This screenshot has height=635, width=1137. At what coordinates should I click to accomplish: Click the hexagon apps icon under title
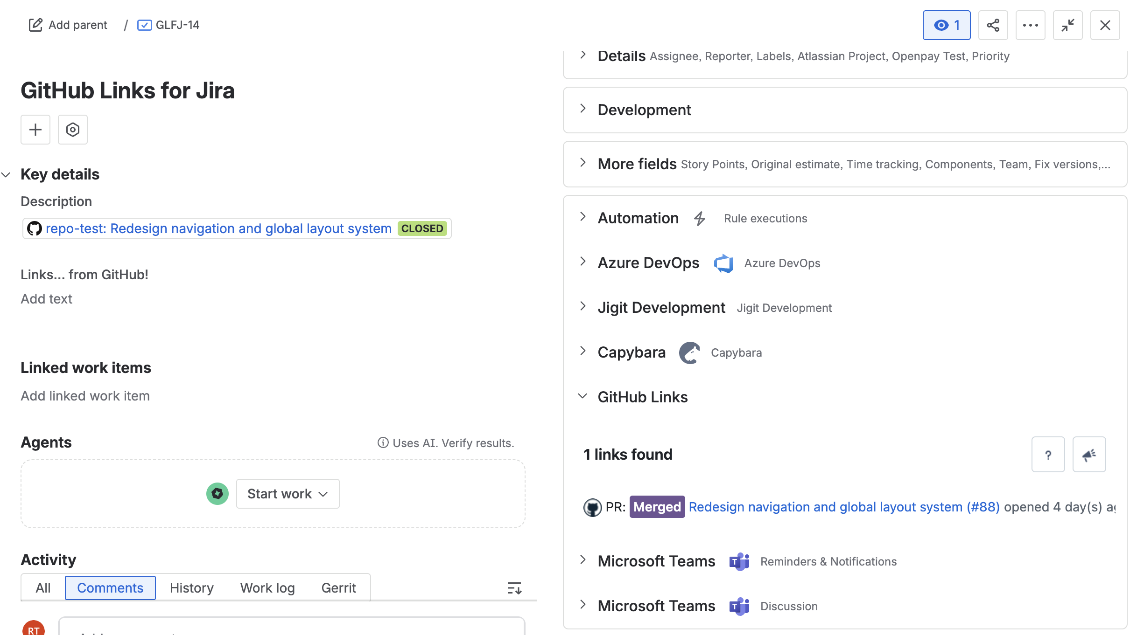coord(73,130)
